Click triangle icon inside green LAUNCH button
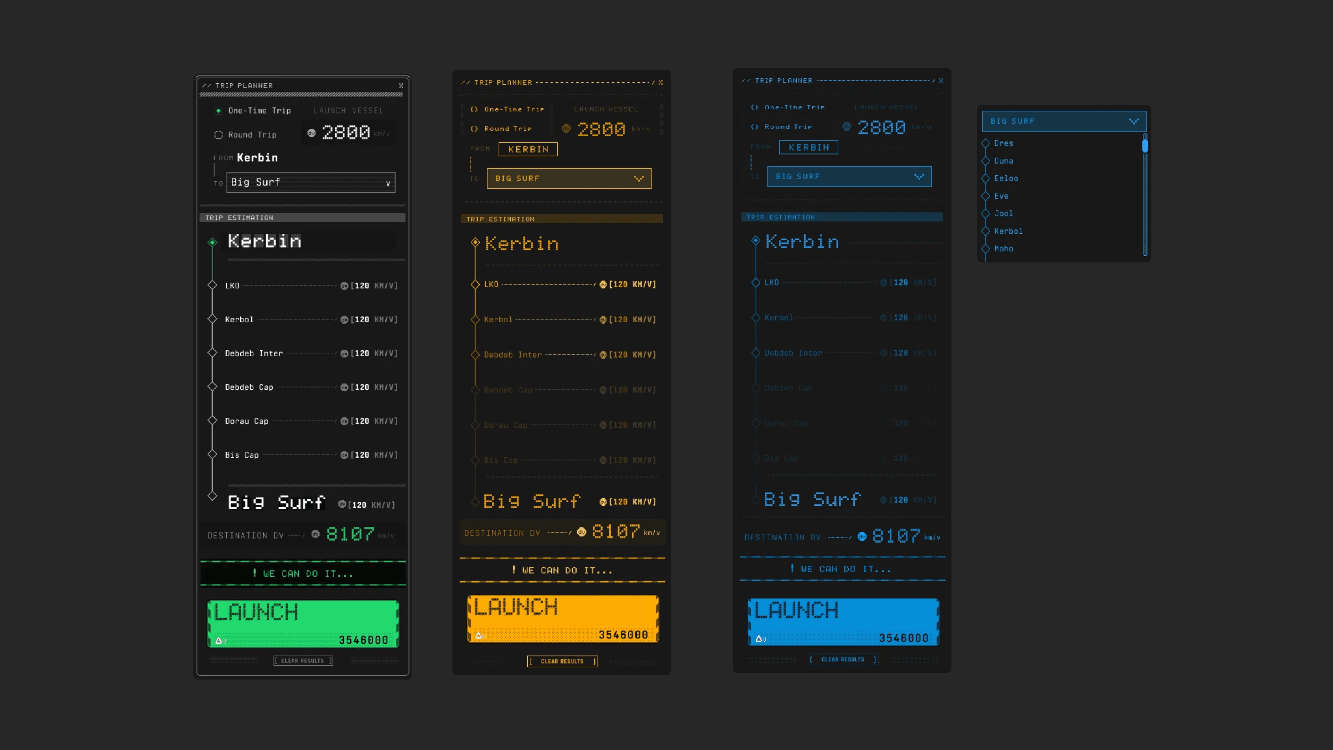The image size is (1333, 750). [219, 640]
